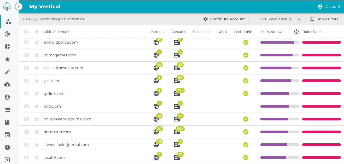This screenshot has height=164, width=344.
Task: Star local10.com as favorite
Action: pos(37,157)
